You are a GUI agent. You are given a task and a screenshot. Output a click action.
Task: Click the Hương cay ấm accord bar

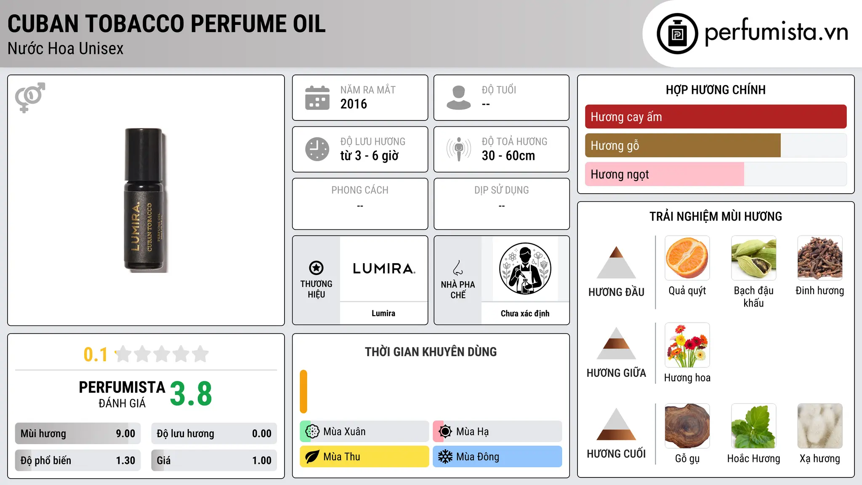pyautogui.click(x=716, y=117)
